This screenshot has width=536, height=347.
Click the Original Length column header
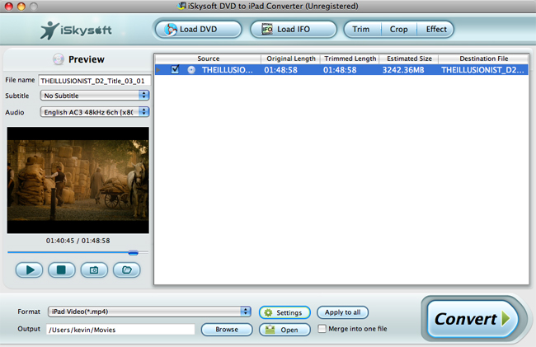[x=291, y=59]
